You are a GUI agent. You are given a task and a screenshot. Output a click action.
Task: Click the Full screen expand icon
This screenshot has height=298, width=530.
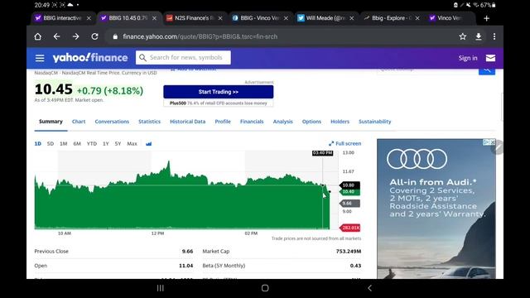tap(331, 143)
